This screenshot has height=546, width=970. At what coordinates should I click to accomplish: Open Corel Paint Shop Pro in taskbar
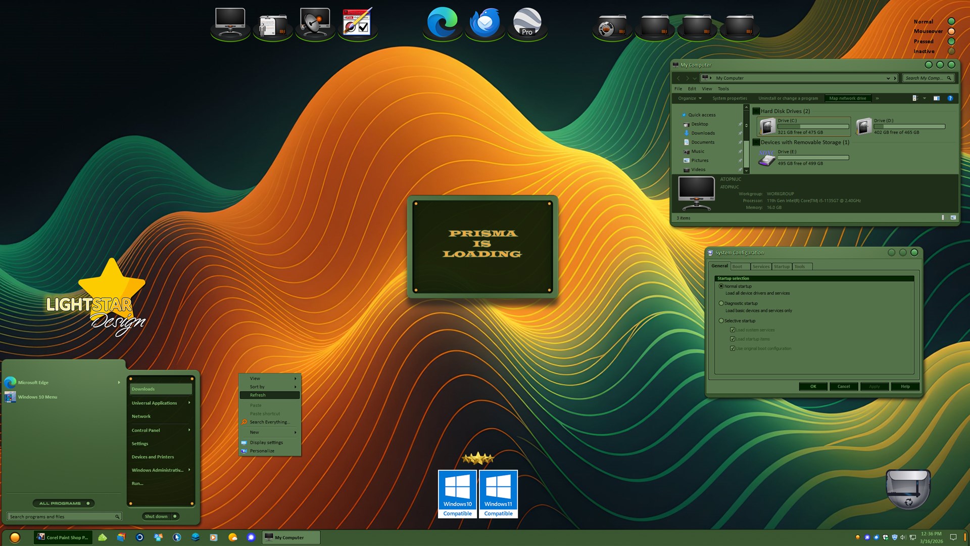click(63, 537)
